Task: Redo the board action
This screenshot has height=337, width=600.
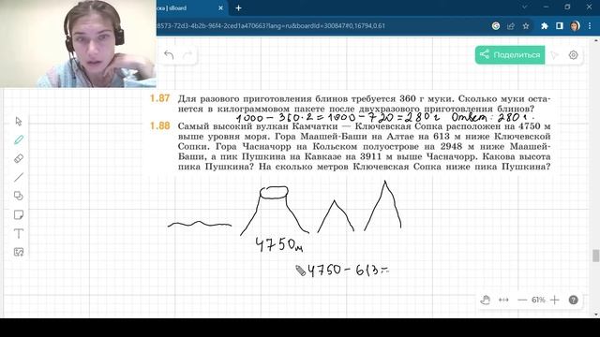Action: pyautogui.click(x=187, y=55)
